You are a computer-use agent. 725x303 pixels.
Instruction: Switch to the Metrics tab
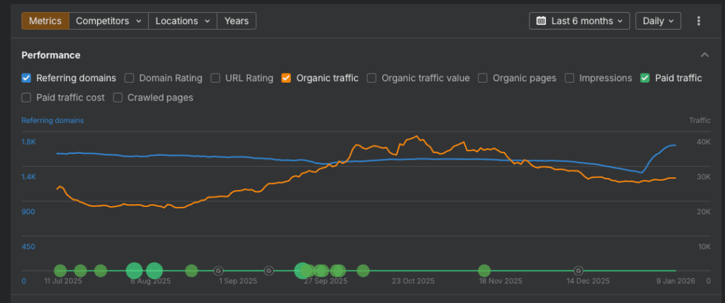[x=45, y=21]
